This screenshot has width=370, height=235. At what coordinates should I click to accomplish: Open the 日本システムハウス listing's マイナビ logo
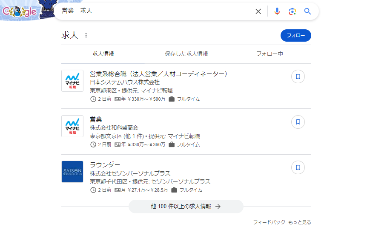pos(72,81)
